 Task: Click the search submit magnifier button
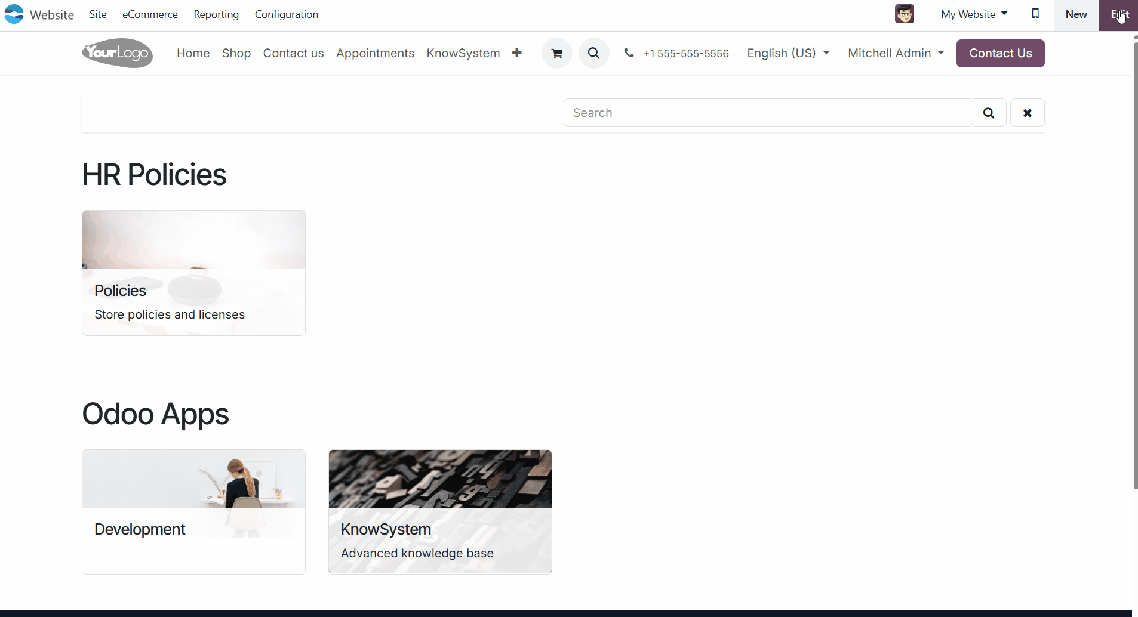coord(989,113)
